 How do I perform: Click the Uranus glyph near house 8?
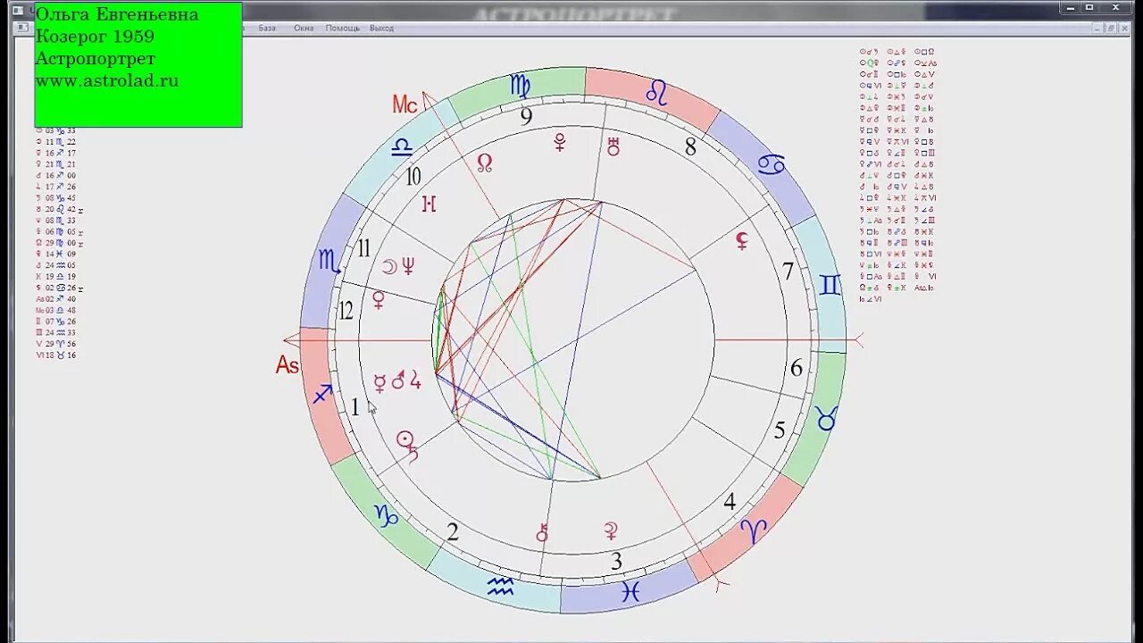pos(613,146)
